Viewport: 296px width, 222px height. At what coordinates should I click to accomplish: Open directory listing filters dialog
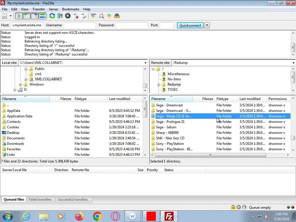click(93, 16)
